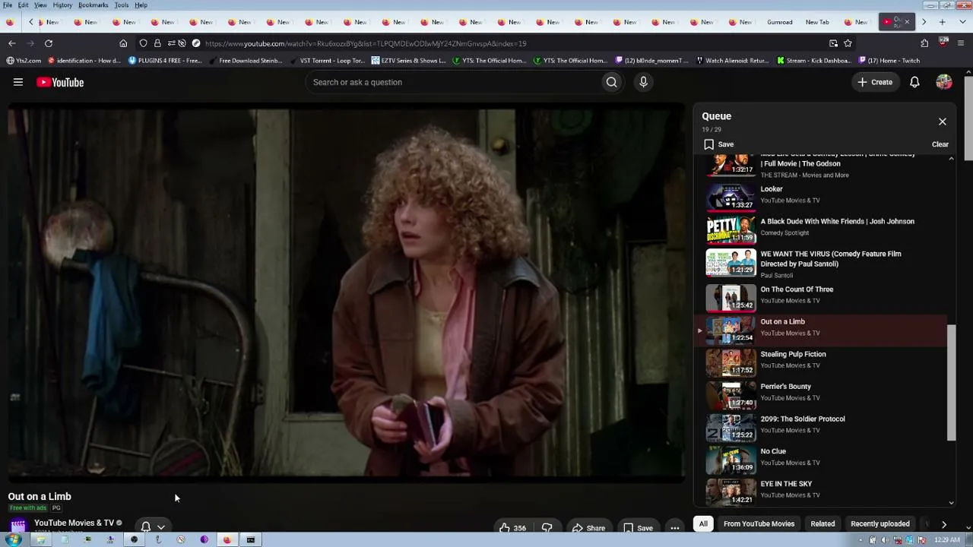The height and width of the screenshot is (547, 973).
Task: Clear the queue
Action: [x=940, y=144]
